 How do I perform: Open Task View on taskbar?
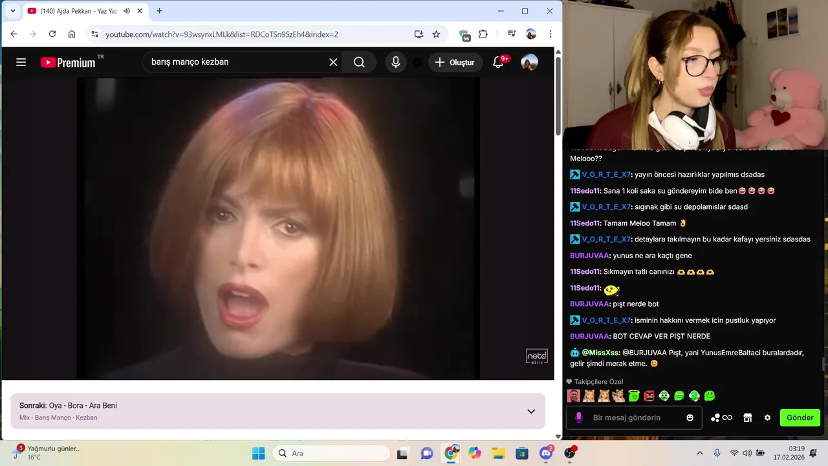pyautogui.click(x=402, y=453)
